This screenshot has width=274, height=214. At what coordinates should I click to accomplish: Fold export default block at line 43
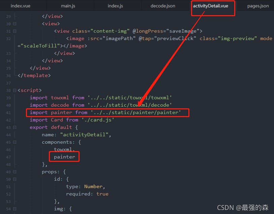tap(15, 127)
